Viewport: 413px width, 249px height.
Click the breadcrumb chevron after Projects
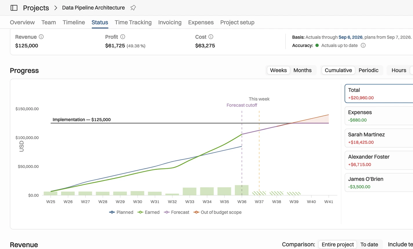56,8
